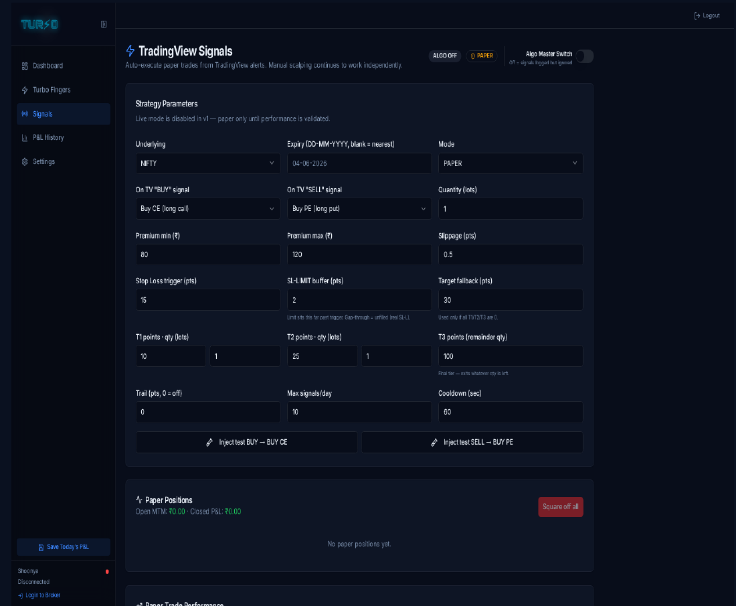Go to Turbo Fingers page
The width and height of the screenshot is (736, 606).
64,90
